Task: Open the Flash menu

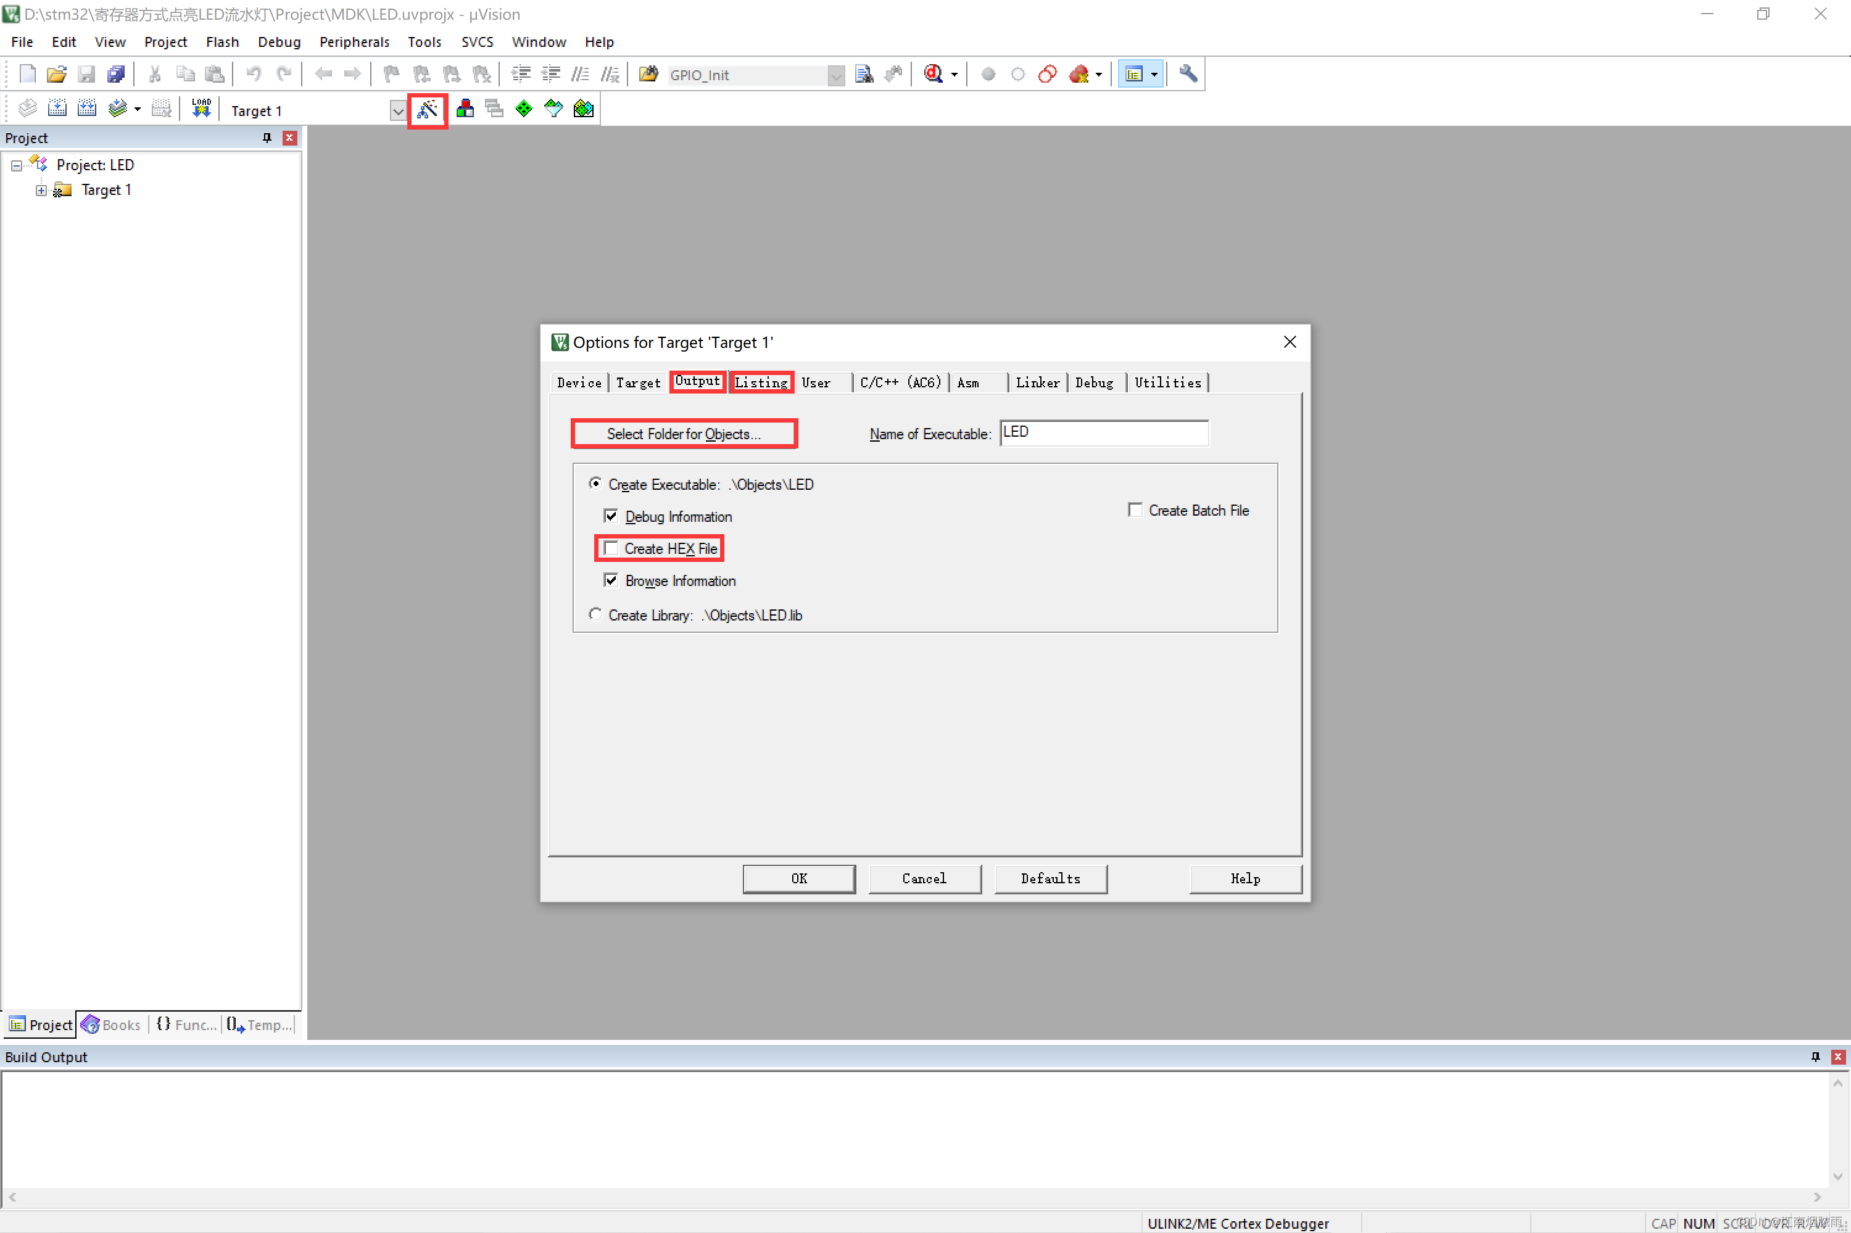Action: (222, 42)
